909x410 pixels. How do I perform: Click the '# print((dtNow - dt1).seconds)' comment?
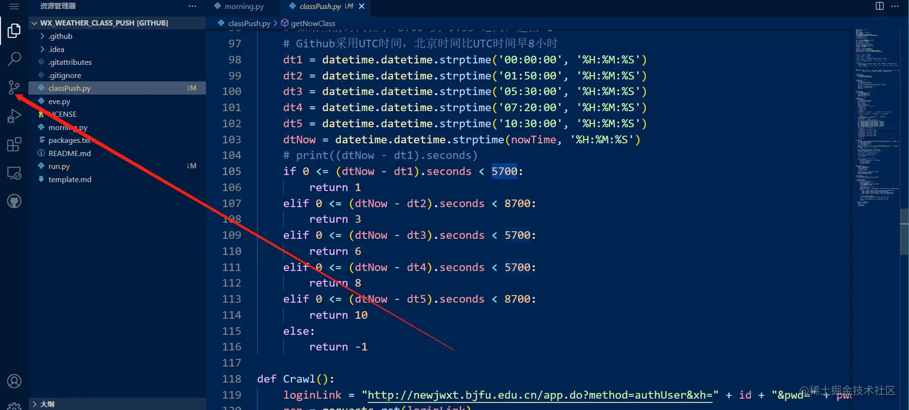381,155
